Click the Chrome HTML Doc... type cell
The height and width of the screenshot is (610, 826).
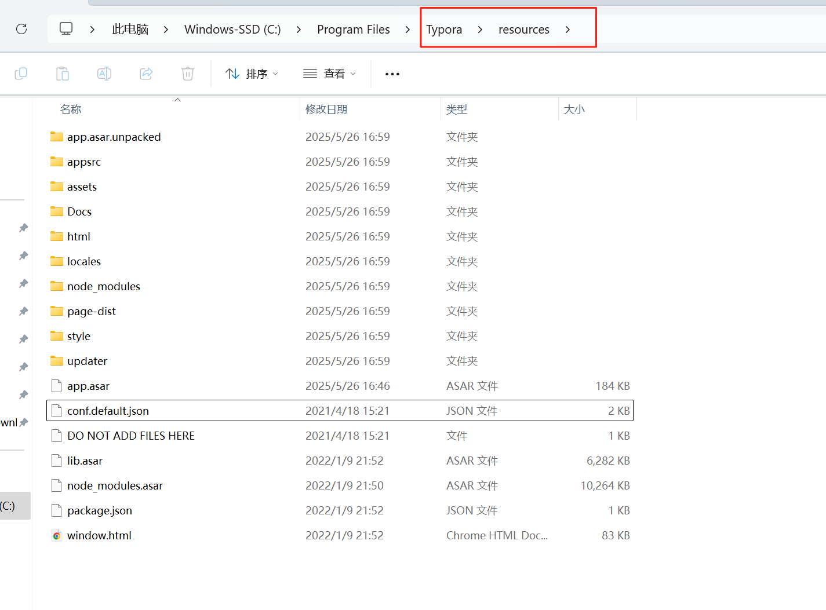click(x=497, y=535)
